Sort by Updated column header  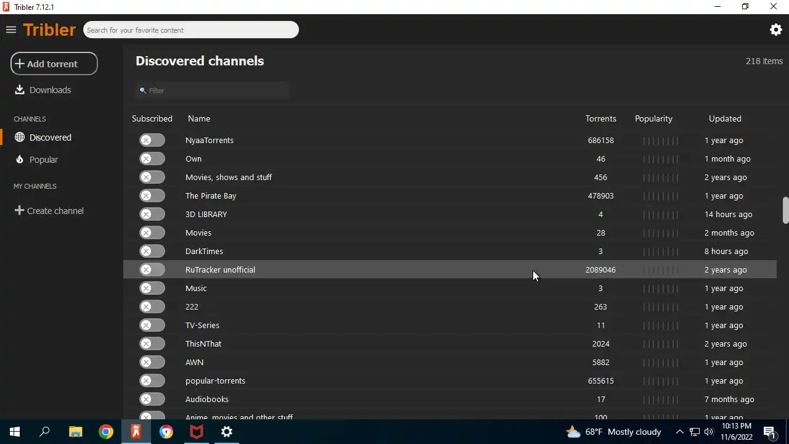[725, 118]
